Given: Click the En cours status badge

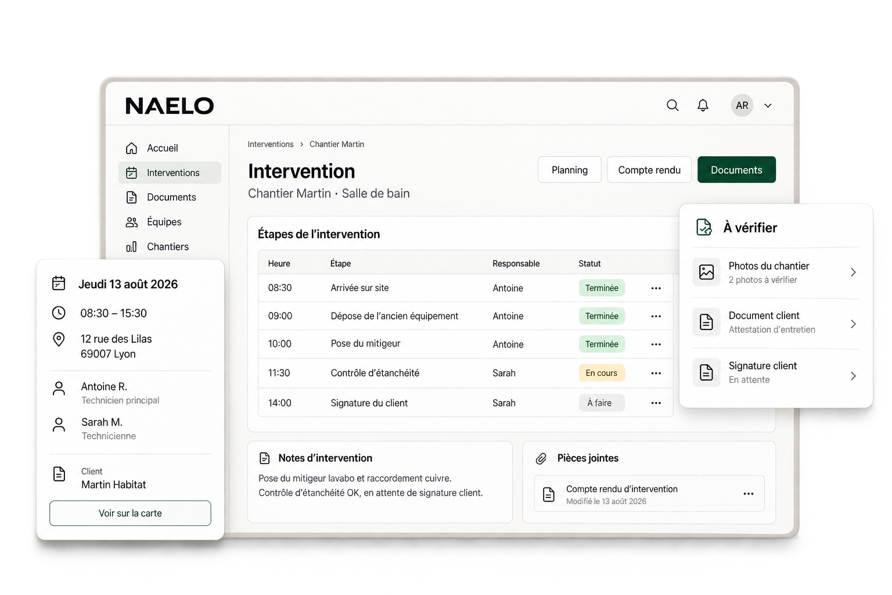Looking at the screenshot, I should pos(602,373).
